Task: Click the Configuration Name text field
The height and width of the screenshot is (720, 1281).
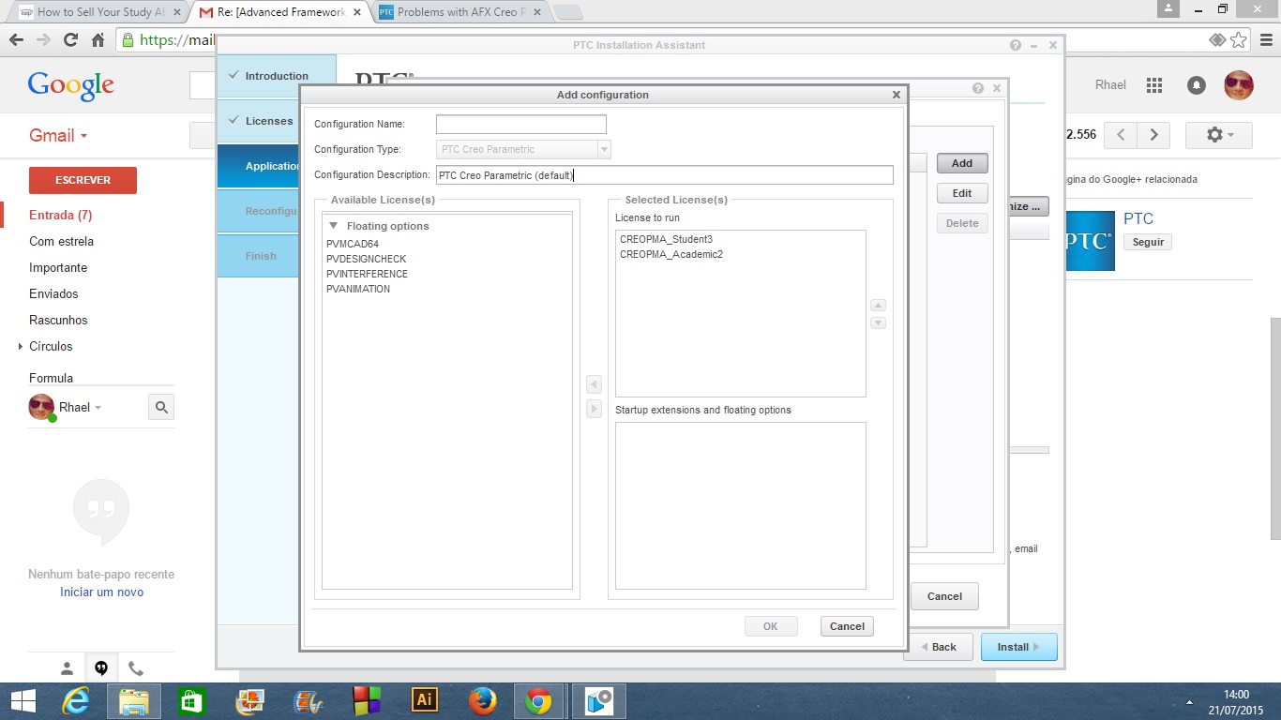Action: (521, 124)
